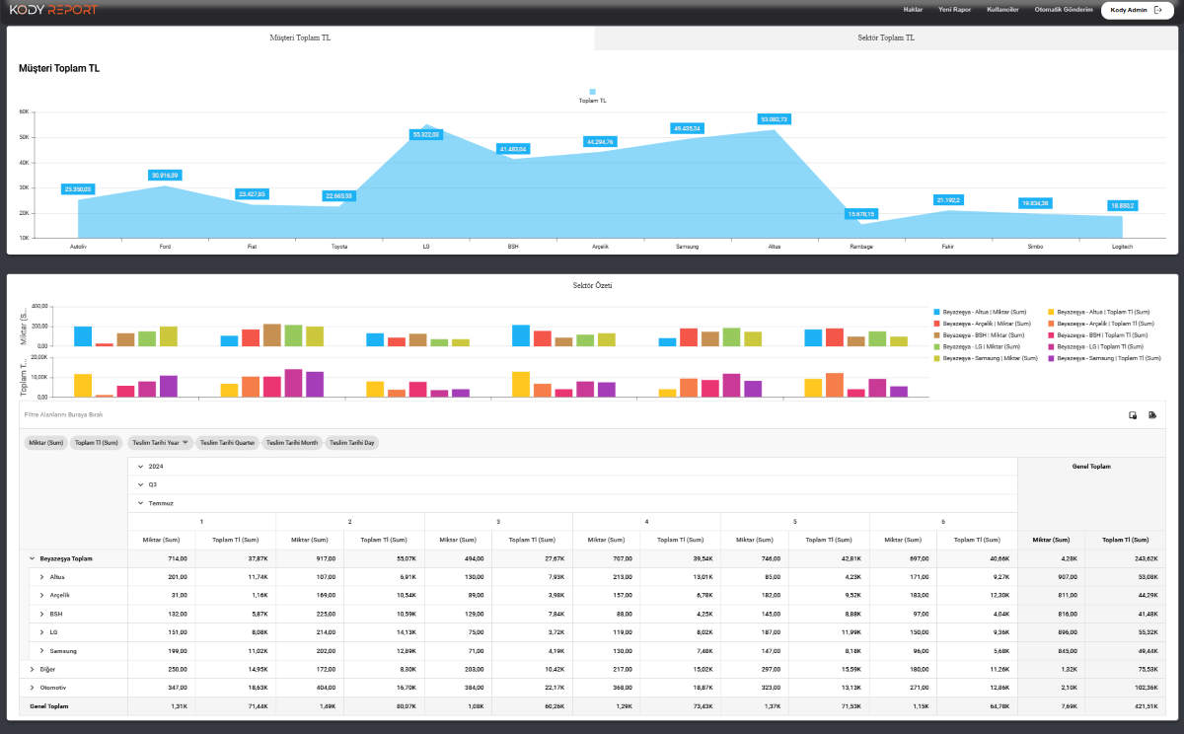Image resolution: width=1184 pixels, height=734 pixels.
Task: Expand the BSH row
Action: [41, 614]
